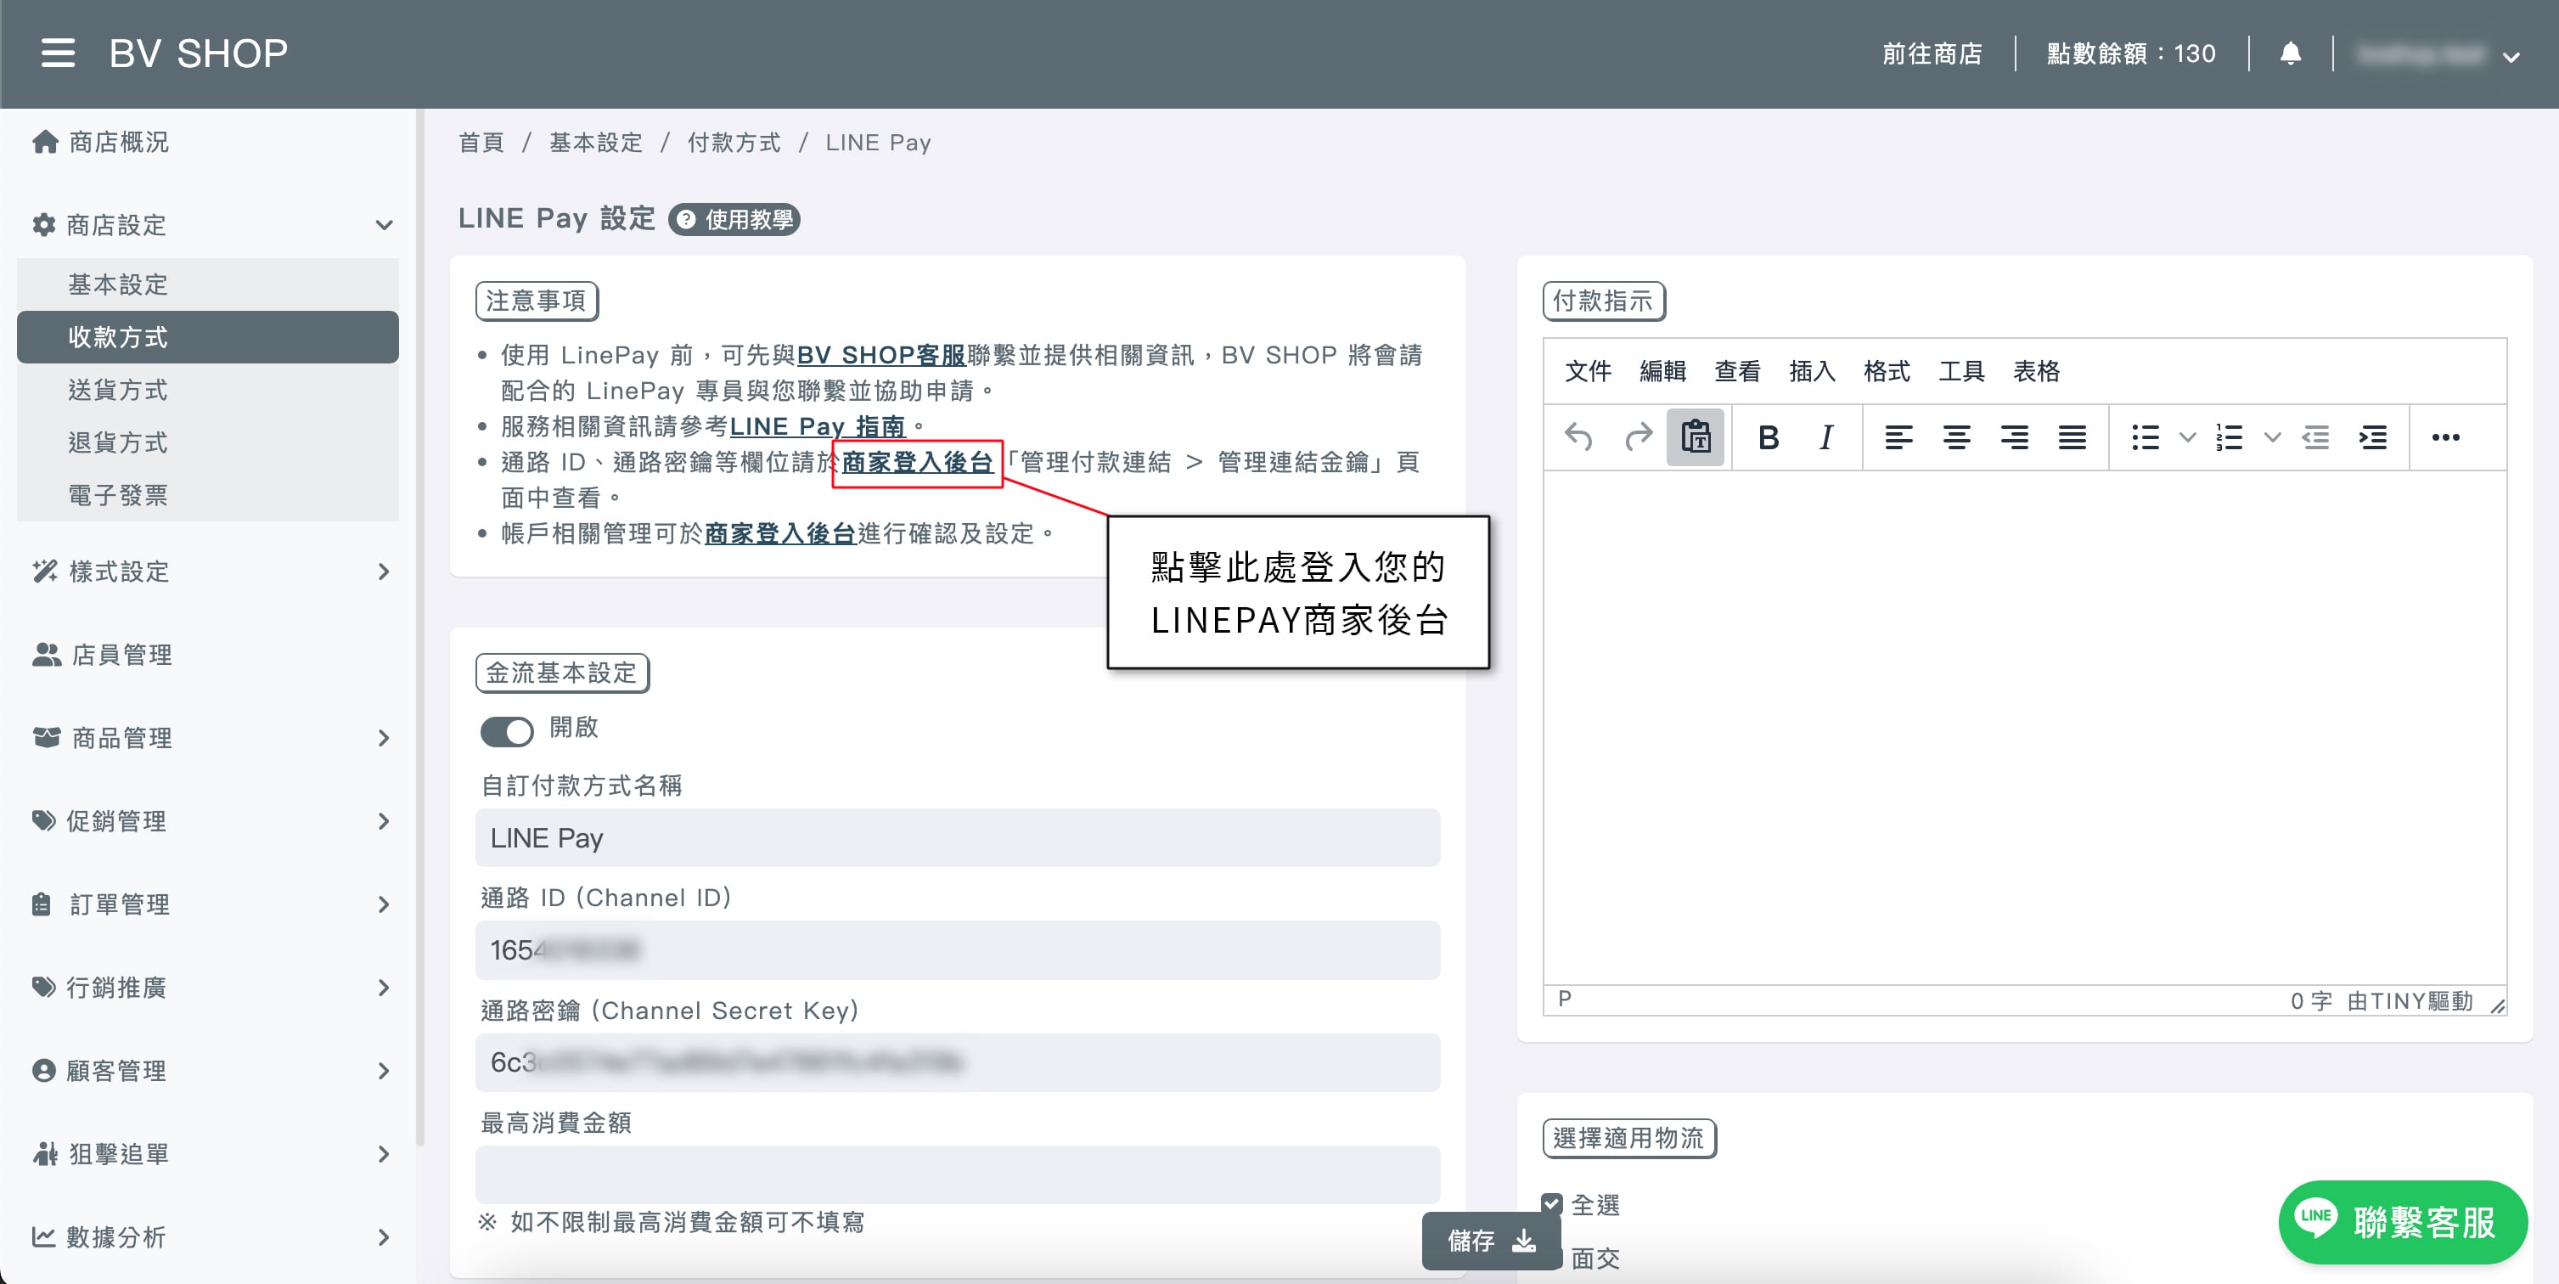Insert numbered list
2559x1284 pixels.
click(x=2228, y=436)
